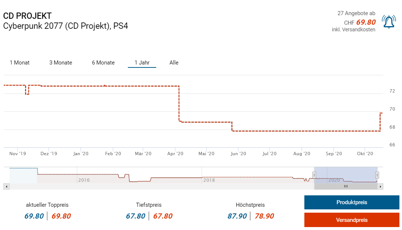Click the navigator scrollbar right arrow
This screenshot has height=230, width=402.
click(380, 187)
